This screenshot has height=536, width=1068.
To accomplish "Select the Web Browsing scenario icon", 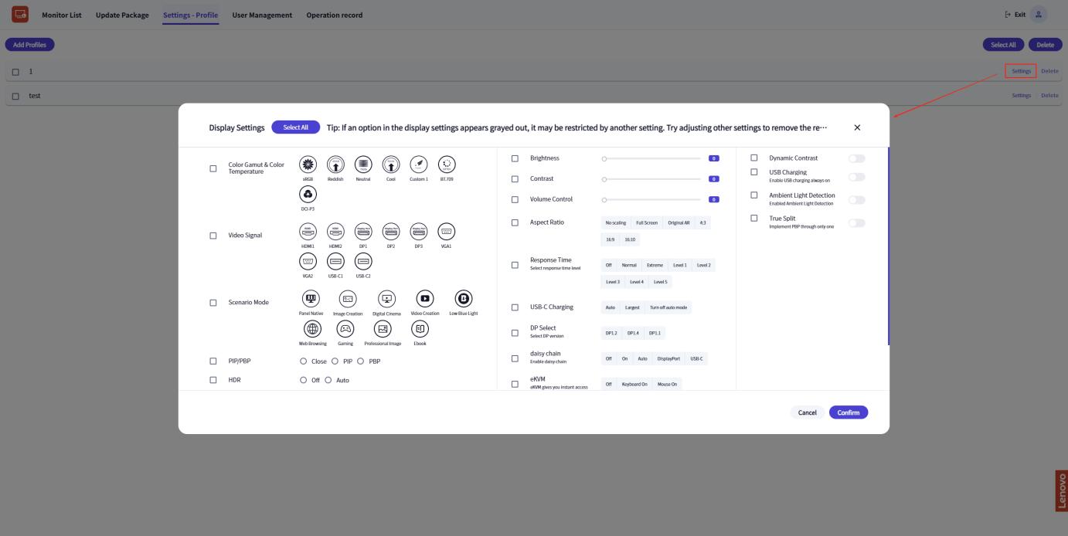I will 312,328.
